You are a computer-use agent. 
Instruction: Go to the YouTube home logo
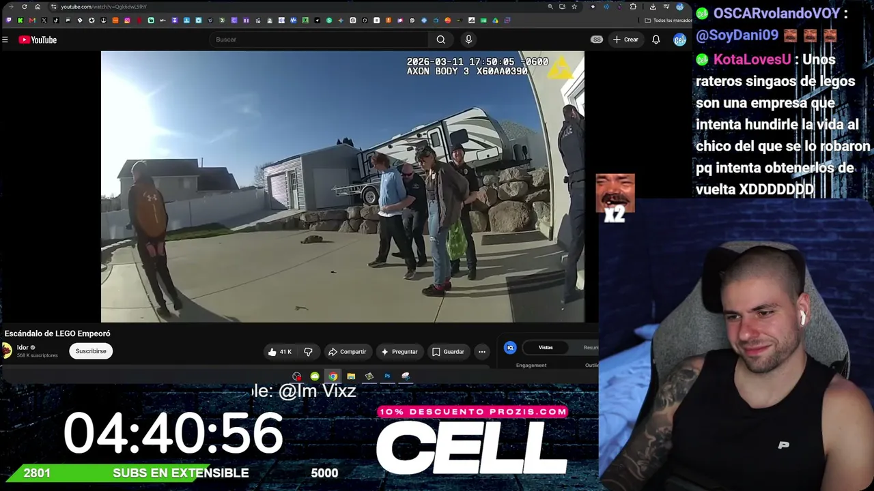pyautogui.click(x=38, y=40)
